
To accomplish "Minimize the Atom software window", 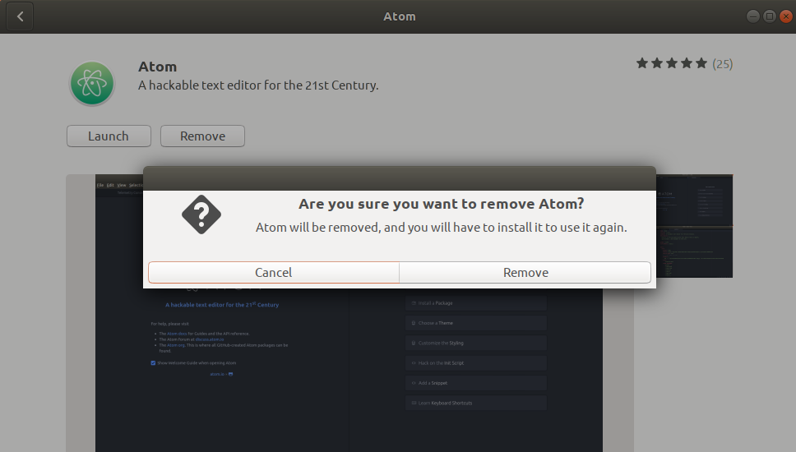I will pos(753,16).
